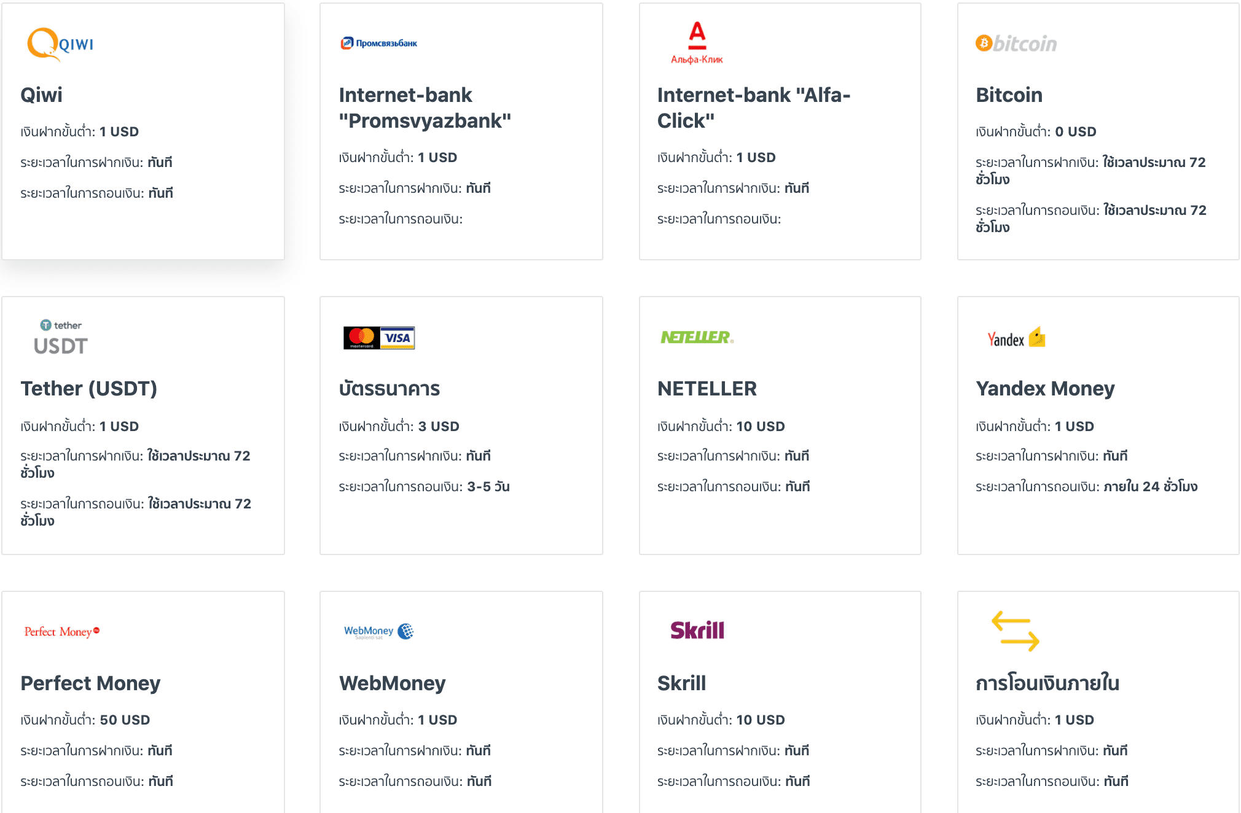Click the yellow internal transfer arrows icon
The width and height of the screenshot is (1241, 813).
point(1015,631)
